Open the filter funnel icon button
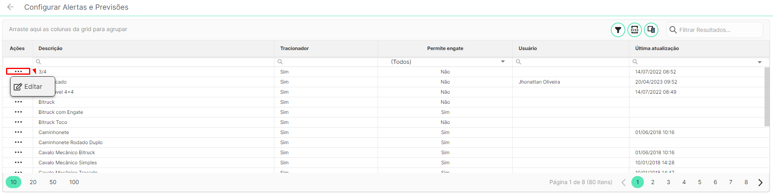773x195 pixels. tap(618, 30)
